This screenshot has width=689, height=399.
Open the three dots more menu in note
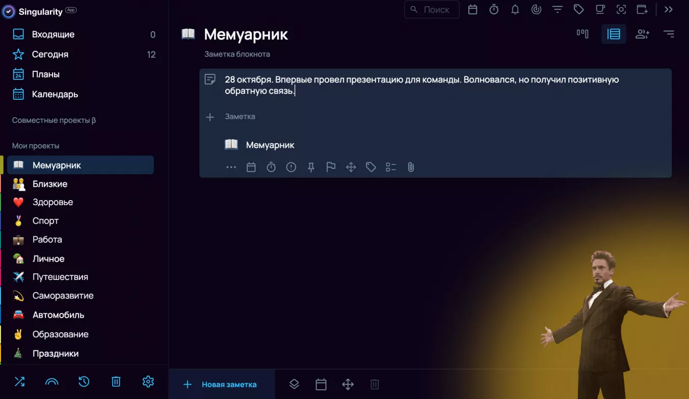click(x=231, y=167)
